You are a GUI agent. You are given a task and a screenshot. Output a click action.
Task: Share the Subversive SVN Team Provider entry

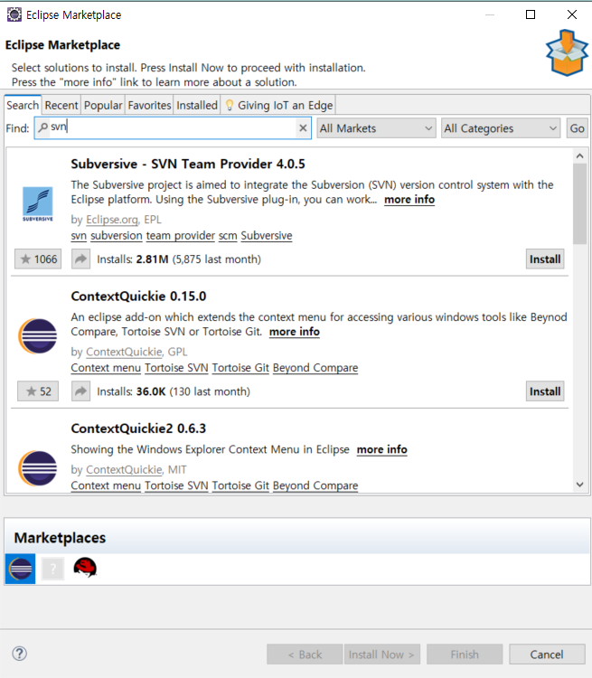click(x=80, y=259)
